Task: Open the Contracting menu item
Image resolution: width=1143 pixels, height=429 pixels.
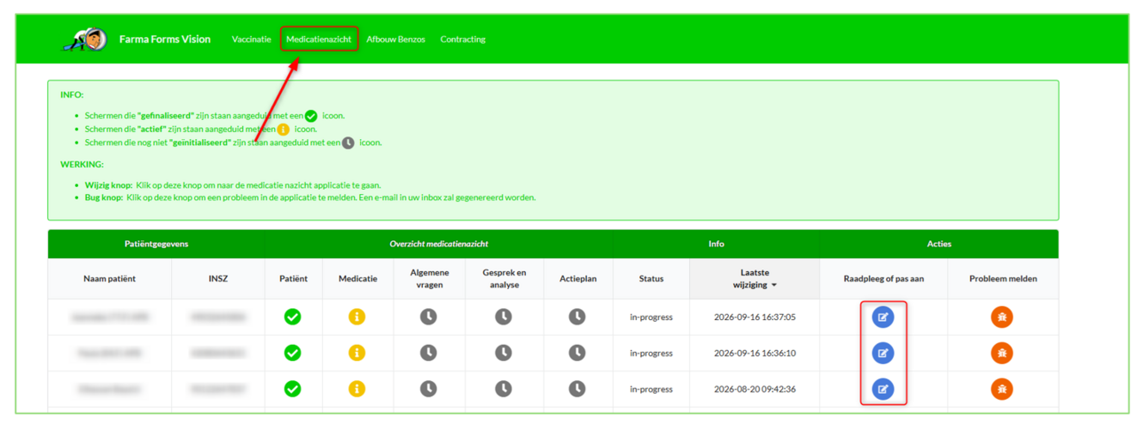Action: [x=463, y=39]
